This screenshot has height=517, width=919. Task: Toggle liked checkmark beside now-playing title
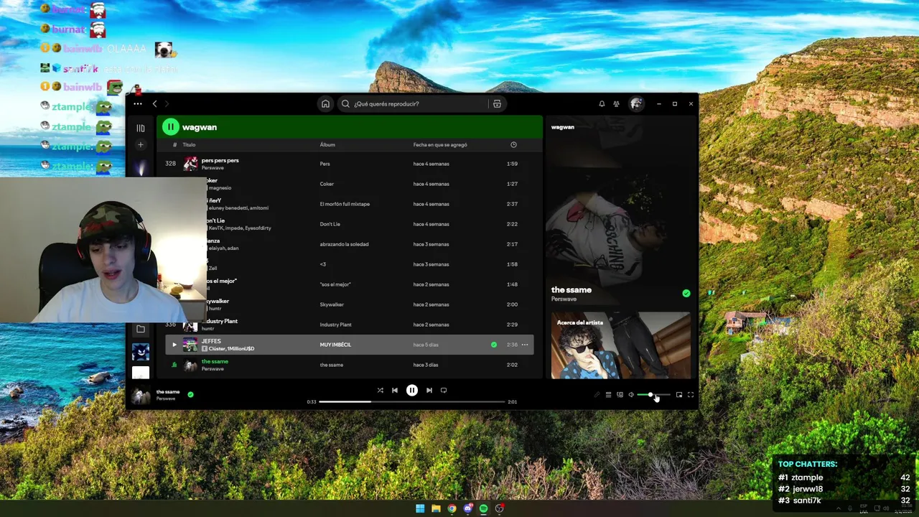click(190, 394)
